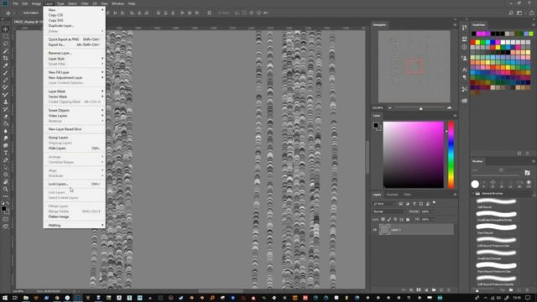
Task: Open the Filter menu
Action: tap(85, 3)
